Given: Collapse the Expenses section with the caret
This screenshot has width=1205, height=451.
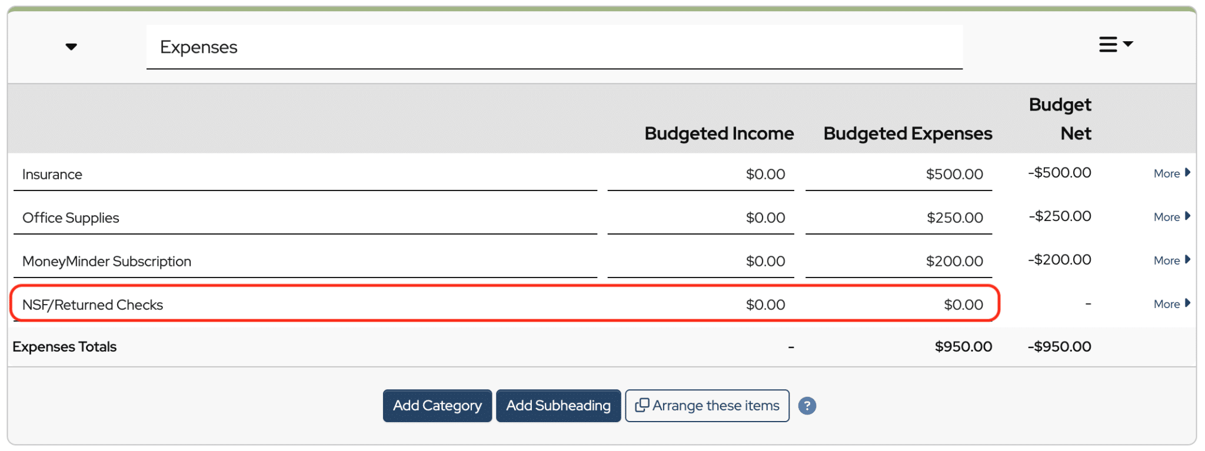Looking at the screenshot, I should (x=71, y=47).
